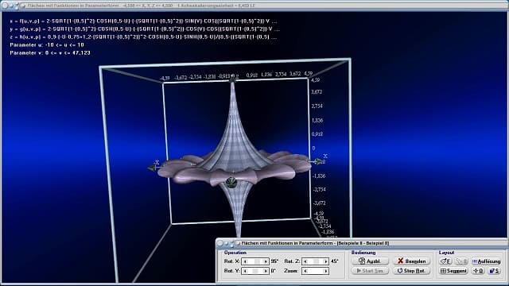Click the Beenden button with red X
The height and width of the screenshot is (286, 509).
pyautogui.click(x=412, y=261)
